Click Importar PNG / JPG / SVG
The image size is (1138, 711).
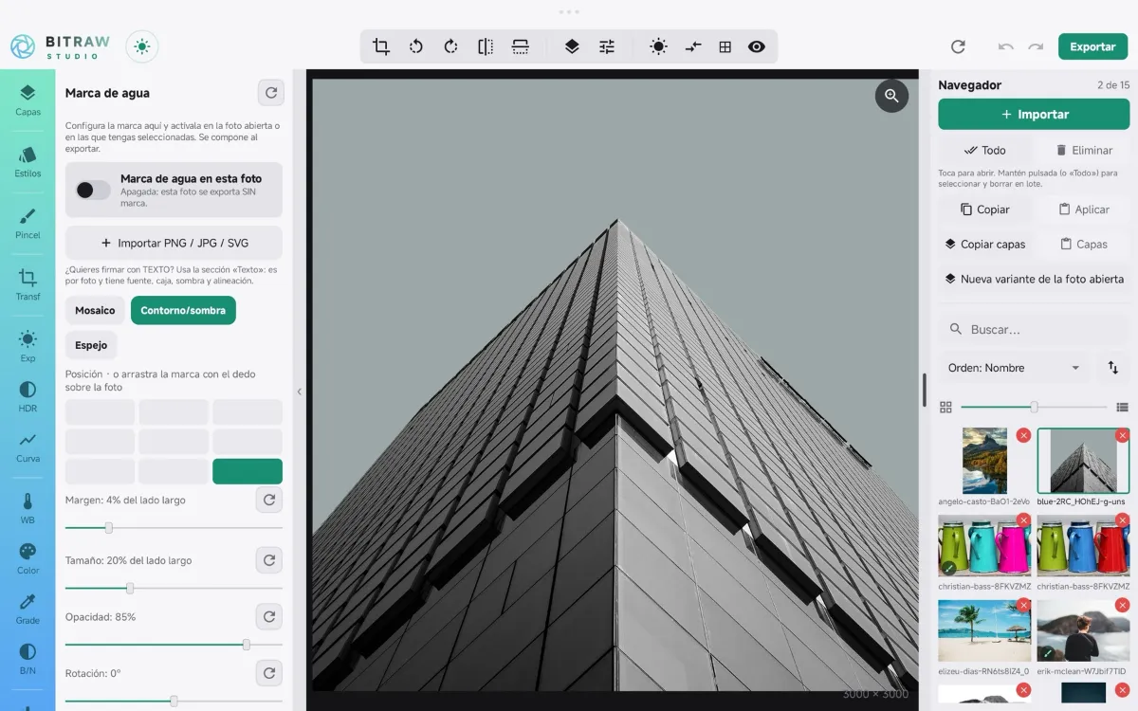[x=174, y=243]
